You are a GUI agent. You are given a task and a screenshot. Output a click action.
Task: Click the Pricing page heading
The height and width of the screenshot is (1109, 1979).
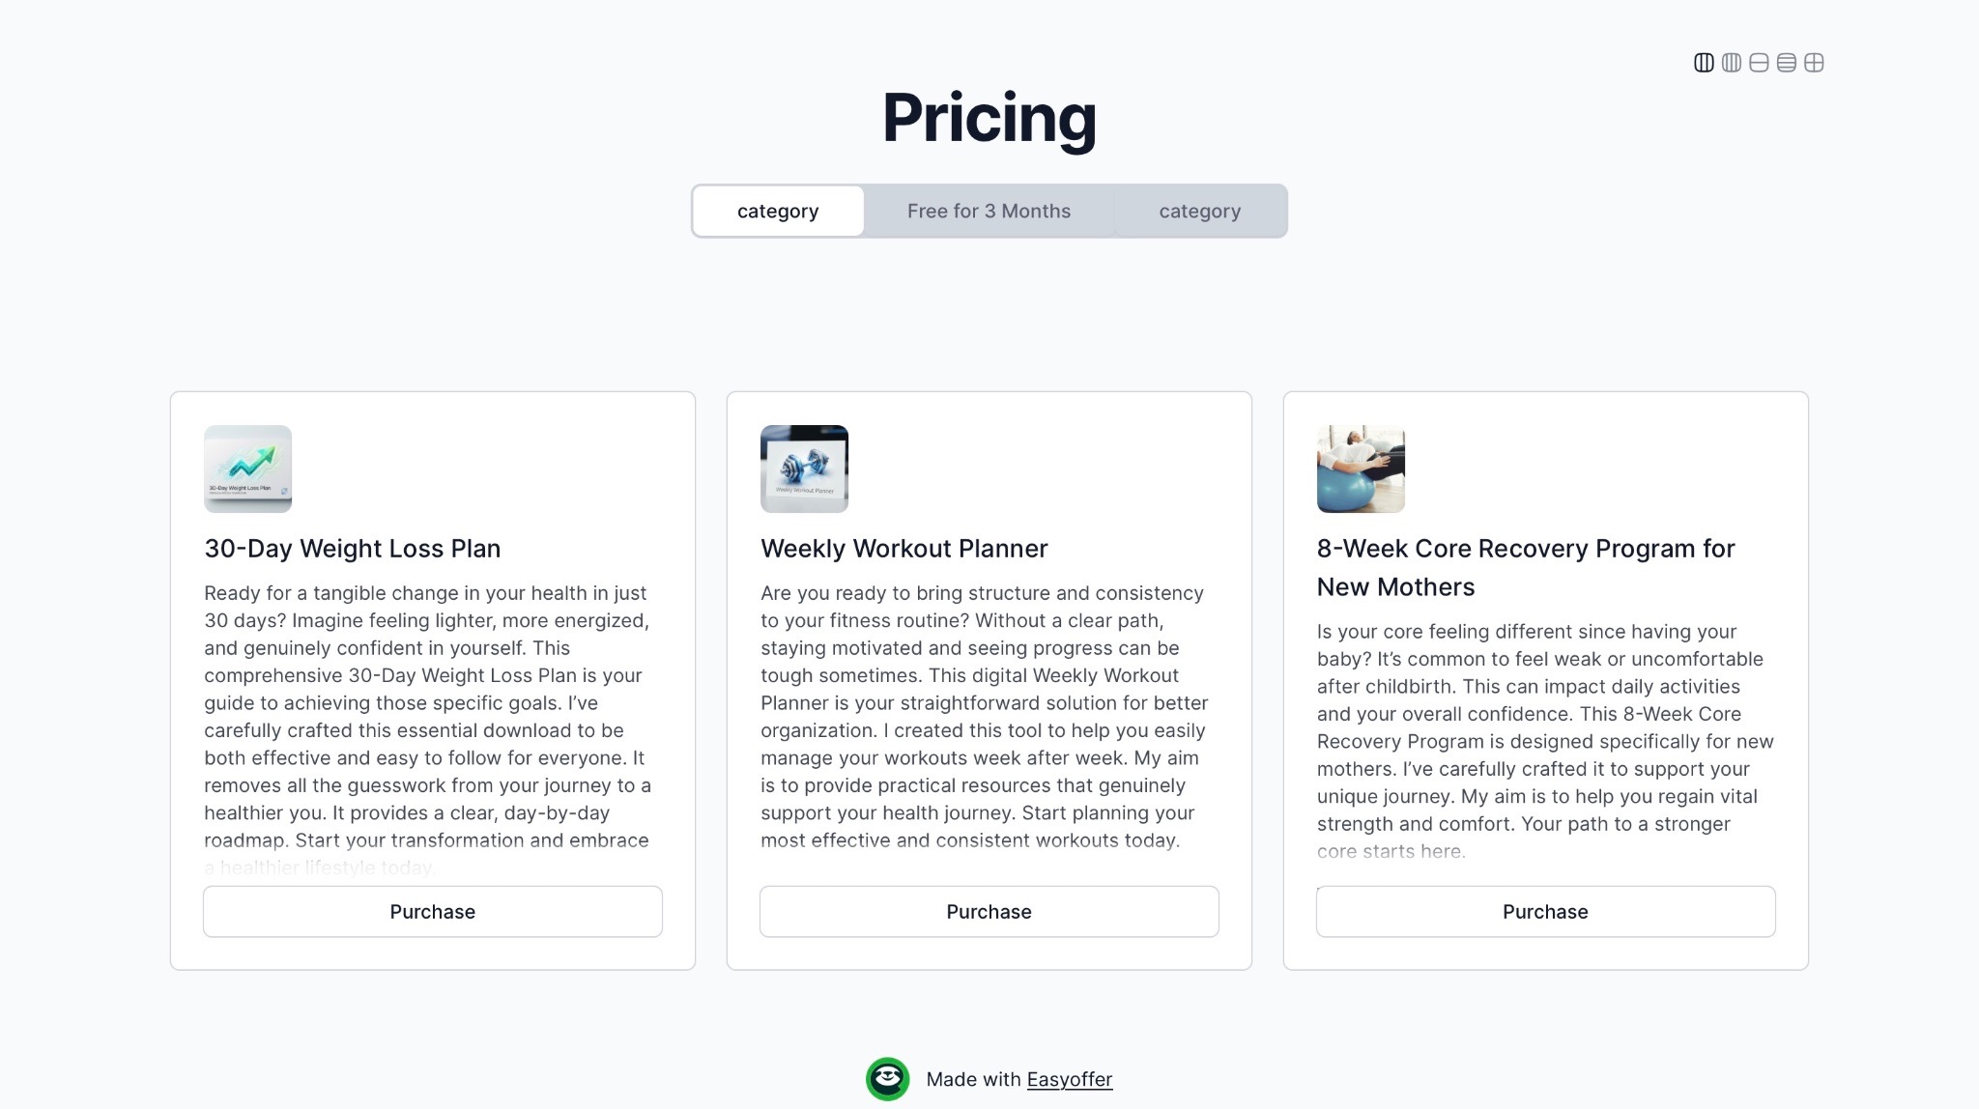[x=989, y=118]
